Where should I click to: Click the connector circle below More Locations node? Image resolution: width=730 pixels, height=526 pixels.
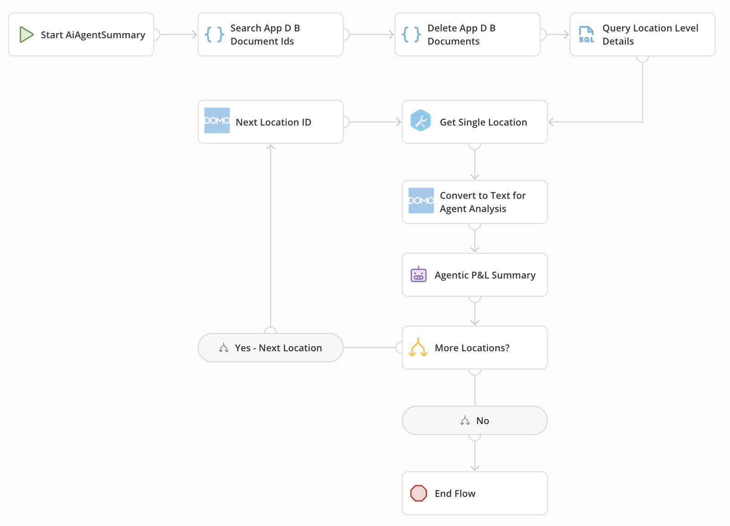[x=475, y=371]
